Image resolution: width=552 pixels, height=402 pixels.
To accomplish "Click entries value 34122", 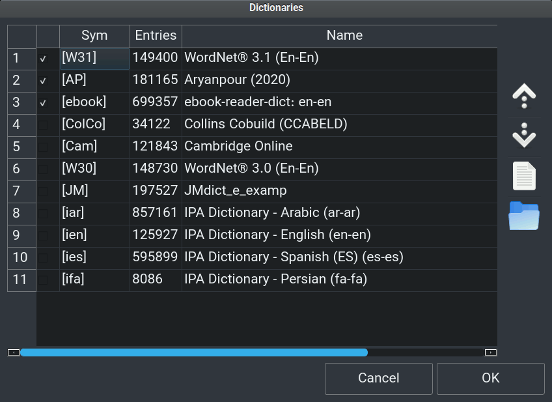I will coord(156,125).
